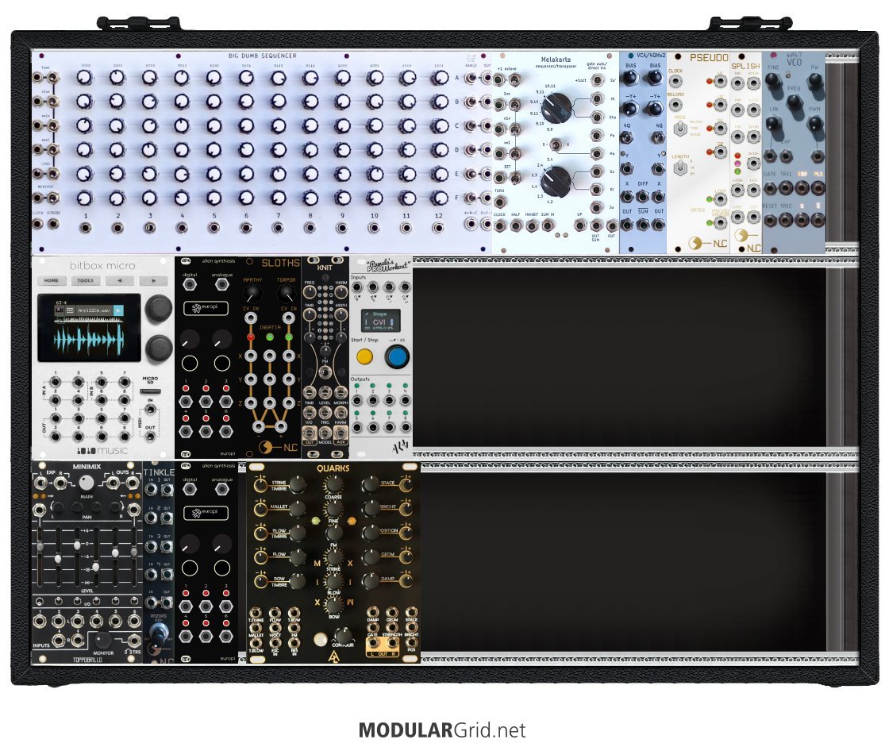Click the TINKLE IN 1 jack

(152, 490)
